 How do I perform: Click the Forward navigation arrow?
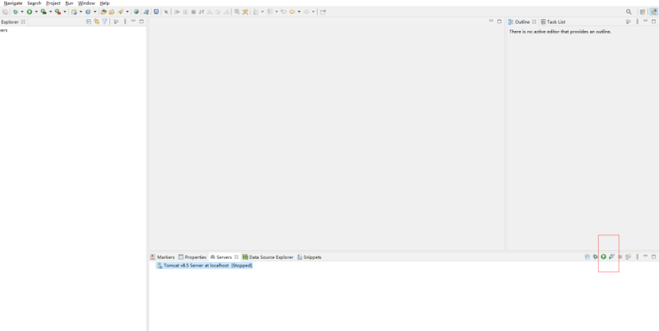[x=306, y=12]
